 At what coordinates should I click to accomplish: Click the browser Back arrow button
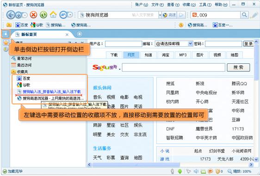coord(11,15)
